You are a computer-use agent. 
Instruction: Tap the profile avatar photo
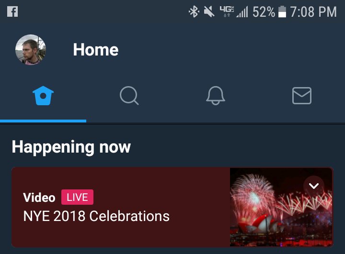[x=31, y=50]
